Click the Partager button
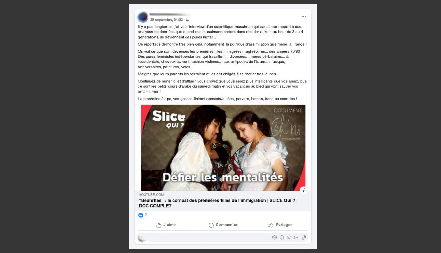This screenshot has width=441, height=253. pos(280,225)
